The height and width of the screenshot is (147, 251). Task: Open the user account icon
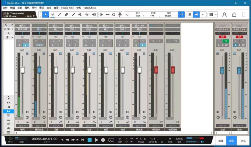[x=225, y=15]
